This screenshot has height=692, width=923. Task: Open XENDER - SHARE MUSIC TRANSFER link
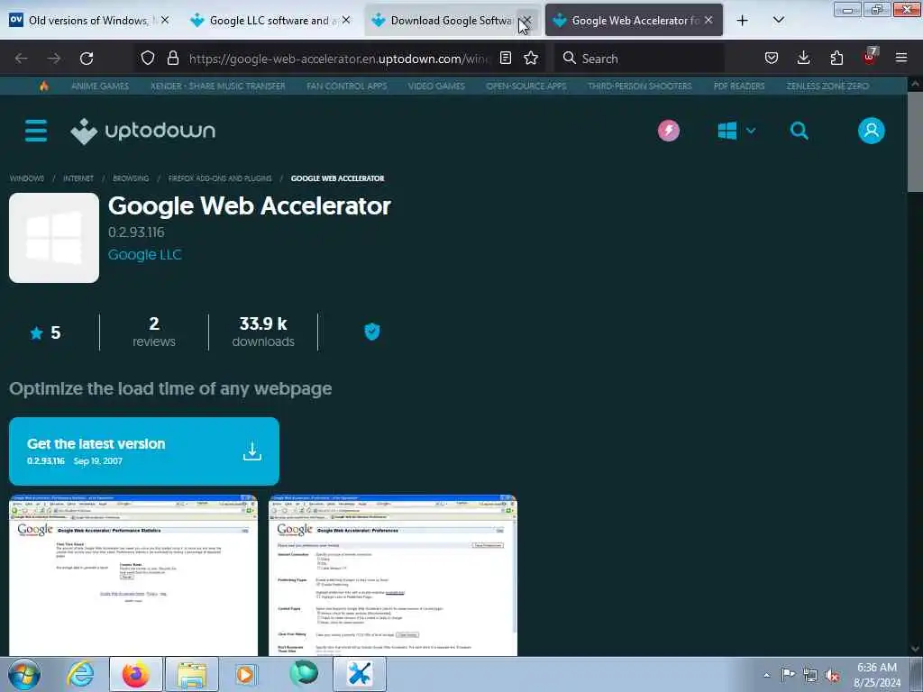click(218, 86)
